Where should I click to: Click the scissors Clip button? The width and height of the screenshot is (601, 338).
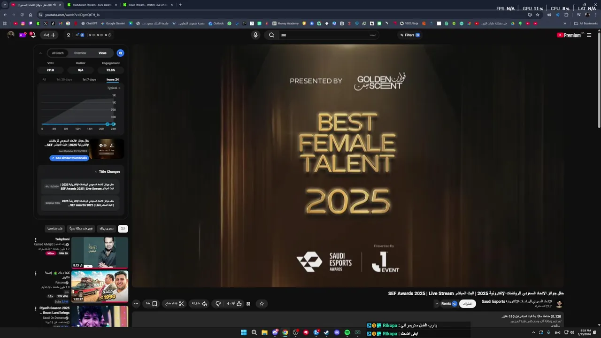click(x=175, y=304)
